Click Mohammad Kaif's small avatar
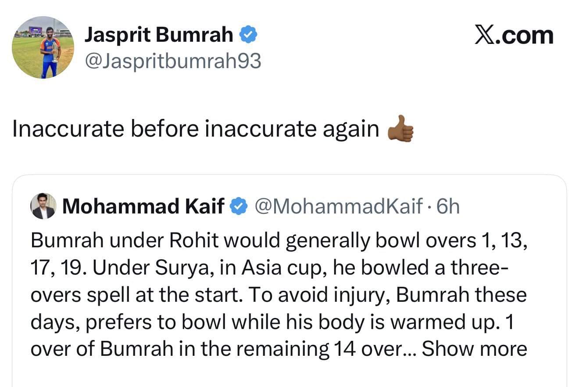The width and height of the screenshot is (579, 387). pos(43,206)
